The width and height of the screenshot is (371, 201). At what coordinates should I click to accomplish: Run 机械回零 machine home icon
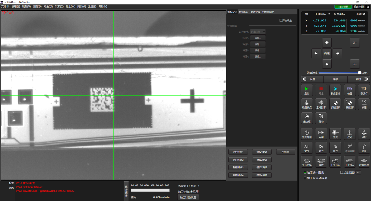[335, 104]
